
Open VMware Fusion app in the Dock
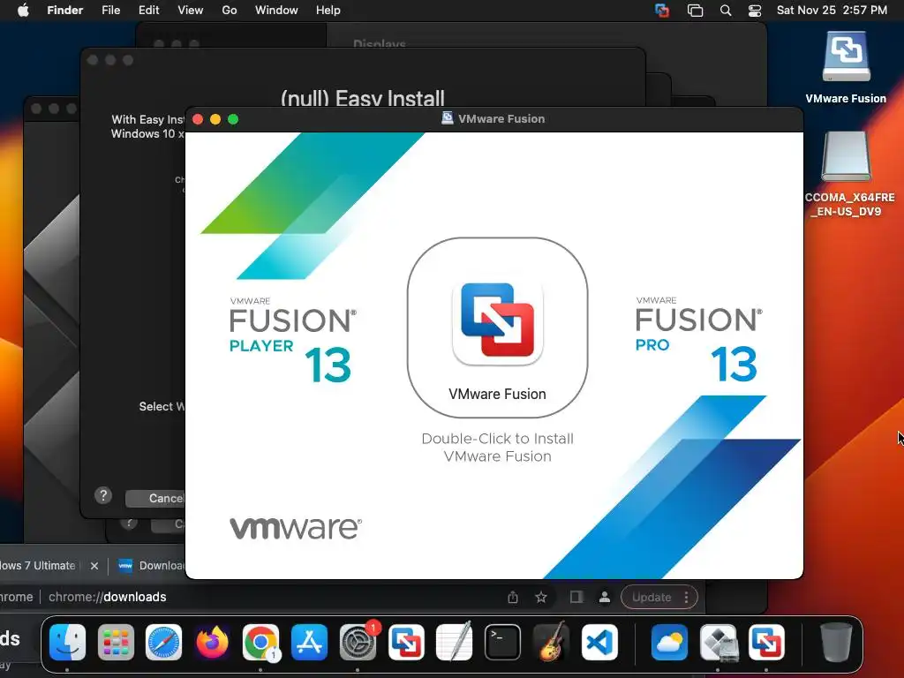pyautogui.click(x=406, y=642)
